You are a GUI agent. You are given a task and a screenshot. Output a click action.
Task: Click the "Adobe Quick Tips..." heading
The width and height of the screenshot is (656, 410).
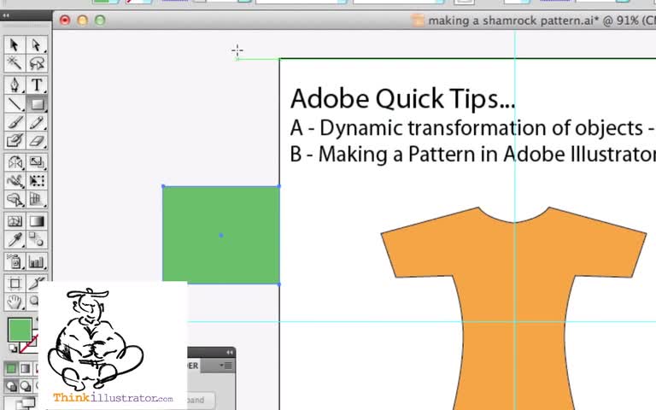402,99
